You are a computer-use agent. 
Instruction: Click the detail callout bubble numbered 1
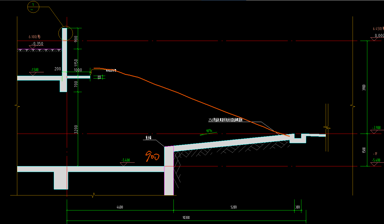pyautogui.click(x=34, y=7)
